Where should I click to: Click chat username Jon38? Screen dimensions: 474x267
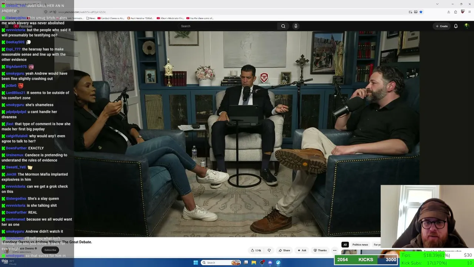tap(11, 174)
